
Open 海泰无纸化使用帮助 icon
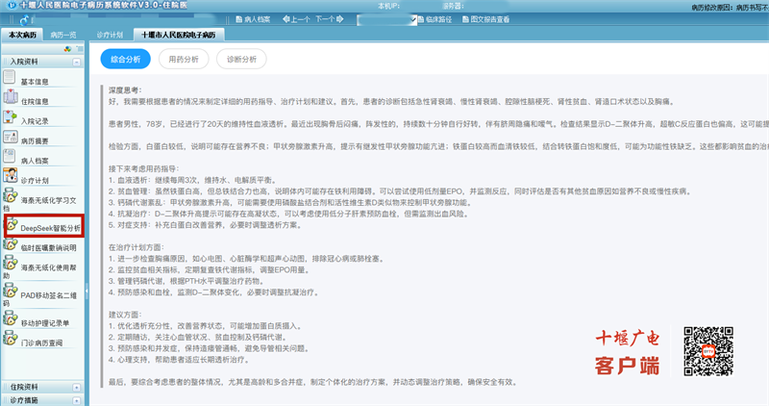[x=11, y=264]
